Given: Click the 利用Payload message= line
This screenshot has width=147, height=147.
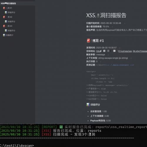Looking at the screenshot, I should pyautogui.click(x=108, y=85).
